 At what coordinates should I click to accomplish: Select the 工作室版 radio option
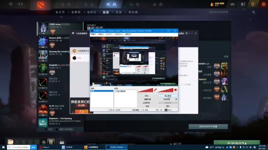[182, 85]
